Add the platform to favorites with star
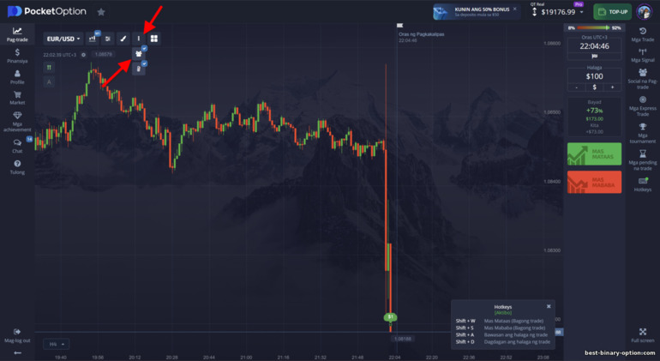Viewport: 660px width, 361px height. coord(101,12)
